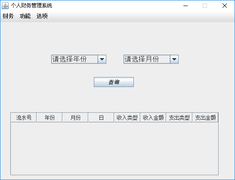Click the 年份 column header
This screenshot has height=180, width=235.
tap(49, 118)
